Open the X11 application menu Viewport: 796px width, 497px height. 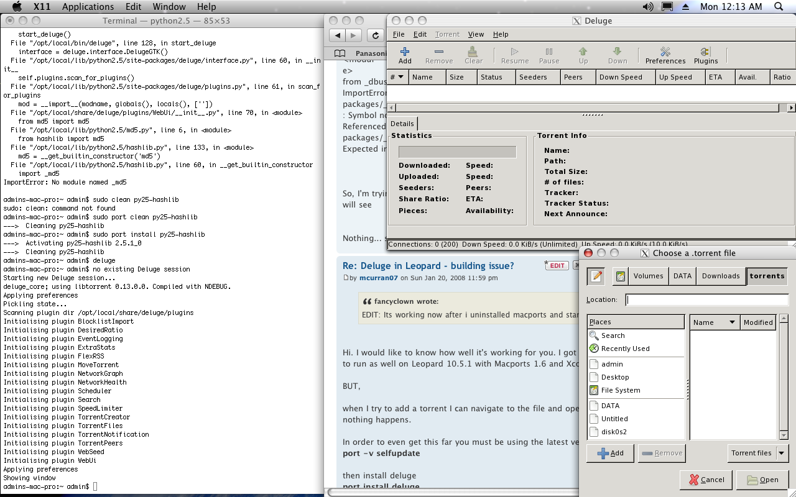click(42, 7)
